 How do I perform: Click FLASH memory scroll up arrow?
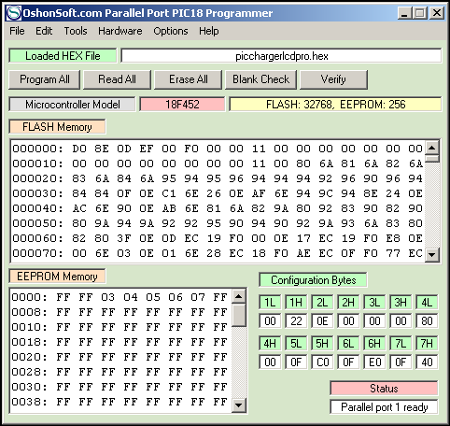pos(432,148)
